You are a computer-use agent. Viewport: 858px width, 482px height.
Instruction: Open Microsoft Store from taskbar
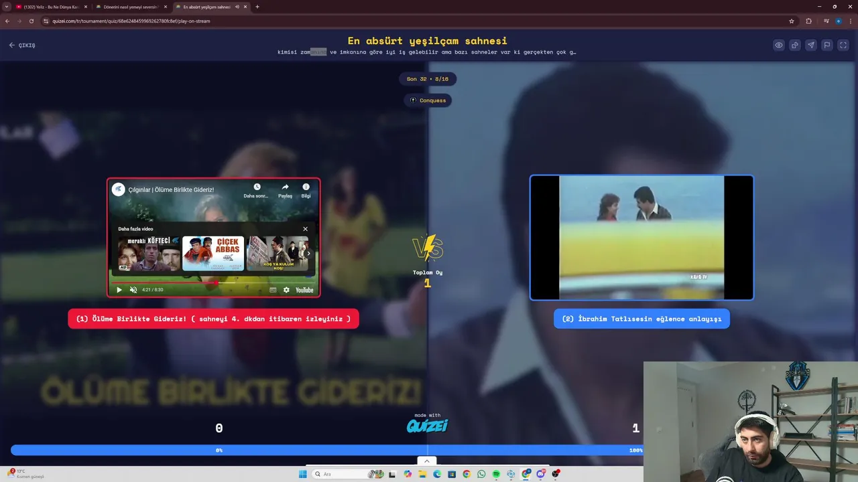point(452,474)
